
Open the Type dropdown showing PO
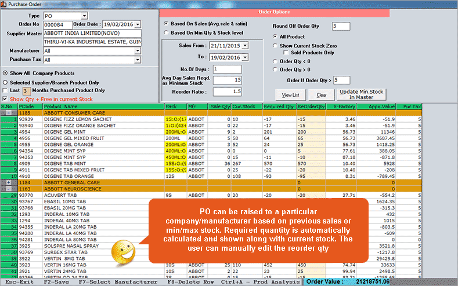click(84, 16)
